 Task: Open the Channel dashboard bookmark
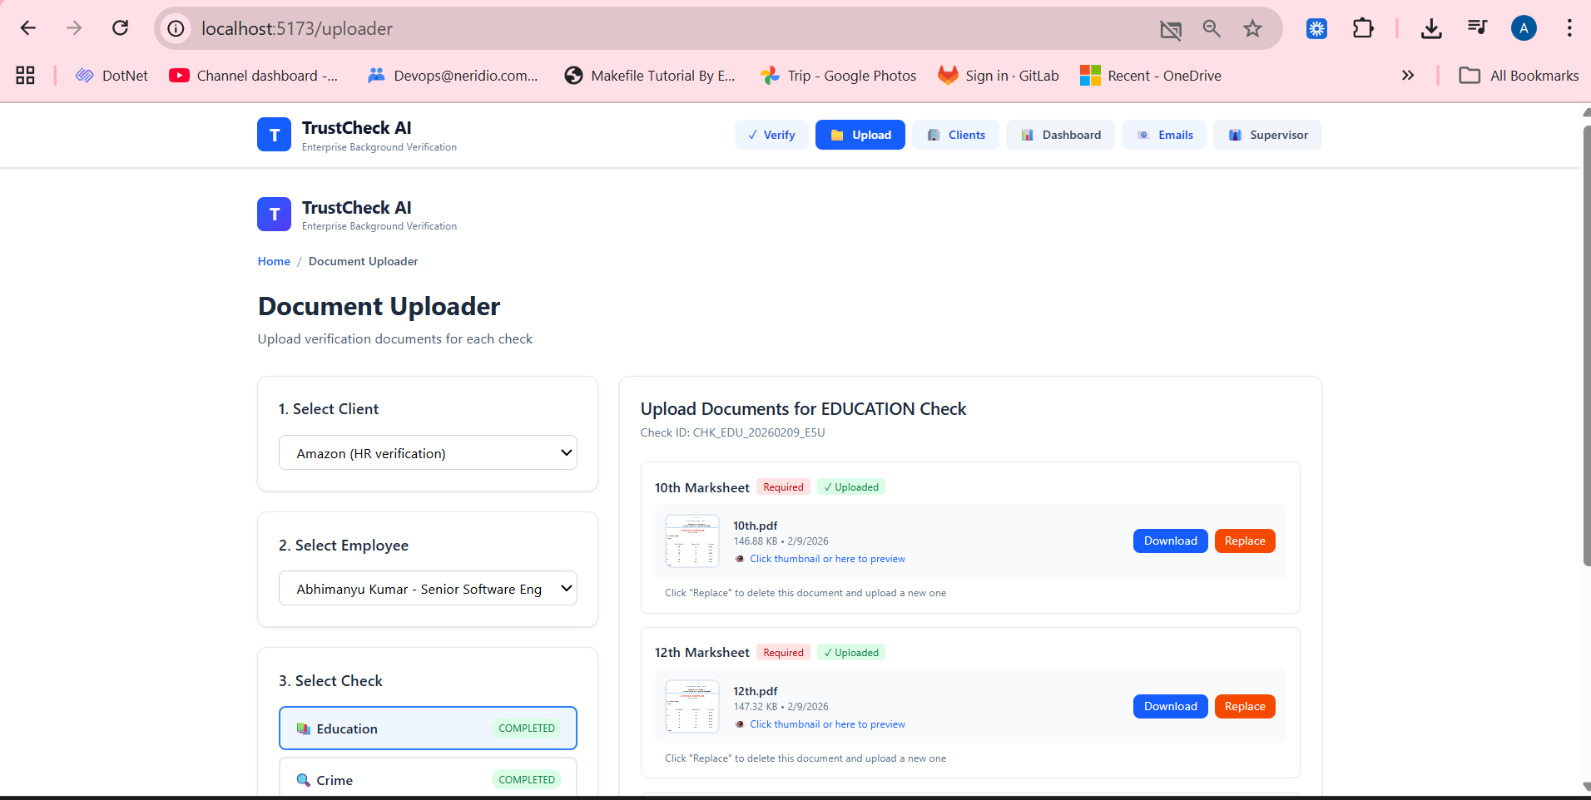(x=253, y=76)
